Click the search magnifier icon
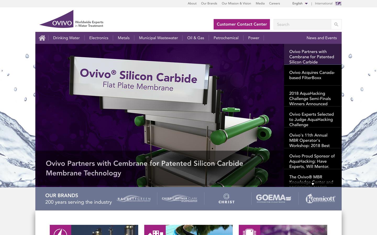Image resolution: width=377 pixels, height=235 pixels. pyautogui.click(x=336, y=24)
